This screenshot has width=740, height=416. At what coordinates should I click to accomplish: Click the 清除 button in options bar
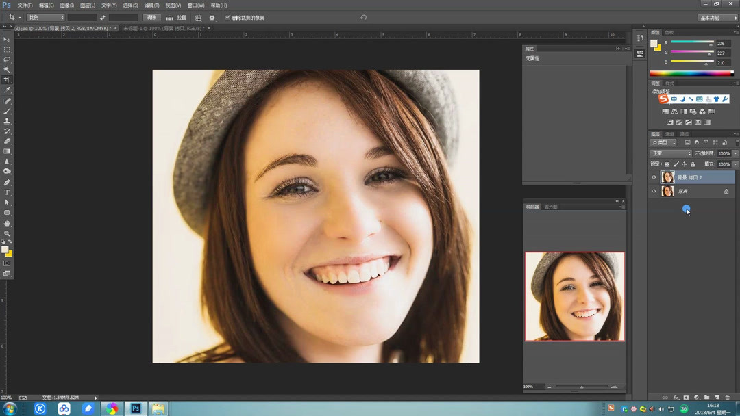[151, 18]
